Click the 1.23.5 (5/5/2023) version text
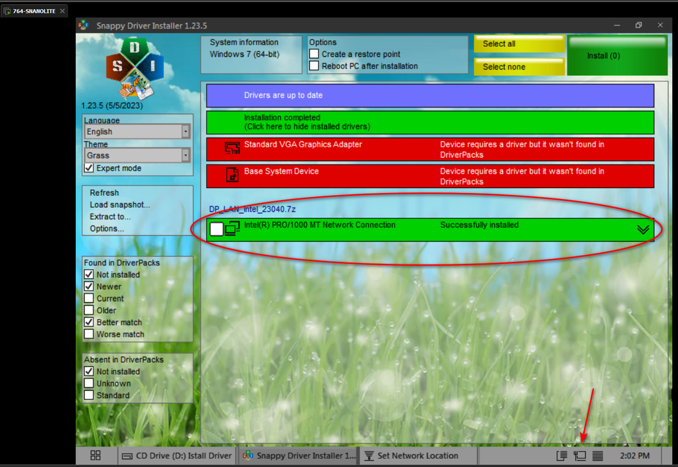 pos(112,106)
